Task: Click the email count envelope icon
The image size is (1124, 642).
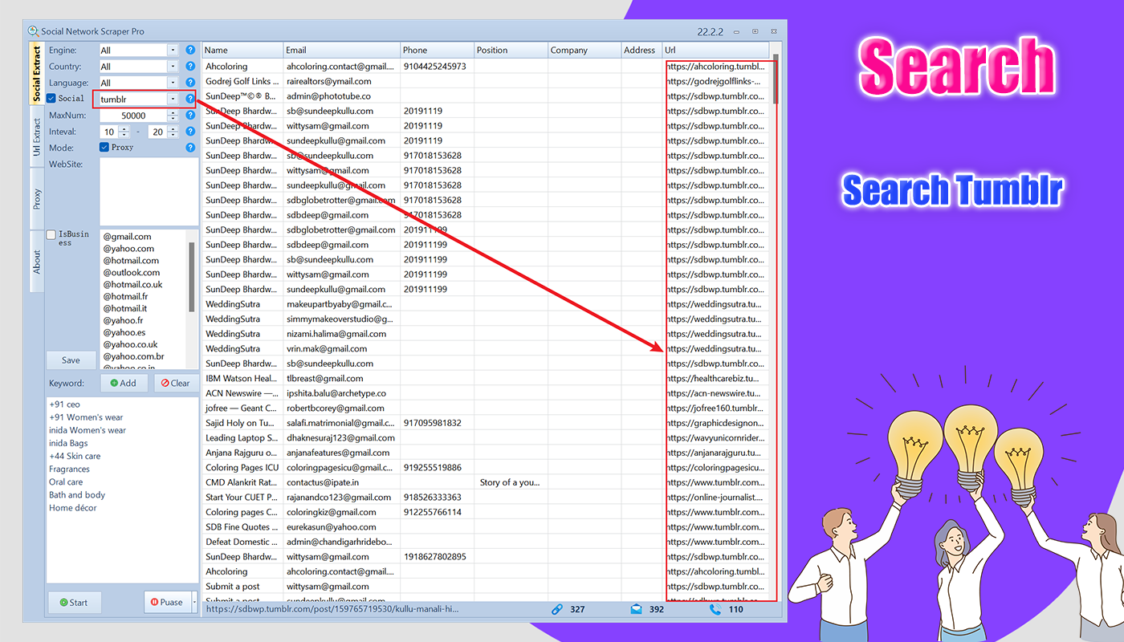Action: (636, 609)
